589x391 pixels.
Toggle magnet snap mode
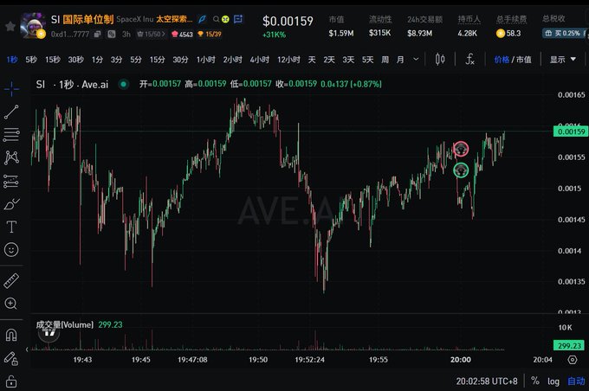pyautogui.click(x=11, y=335)
